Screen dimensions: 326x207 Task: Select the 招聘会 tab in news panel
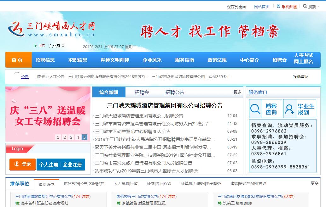(x=142, y=92)
